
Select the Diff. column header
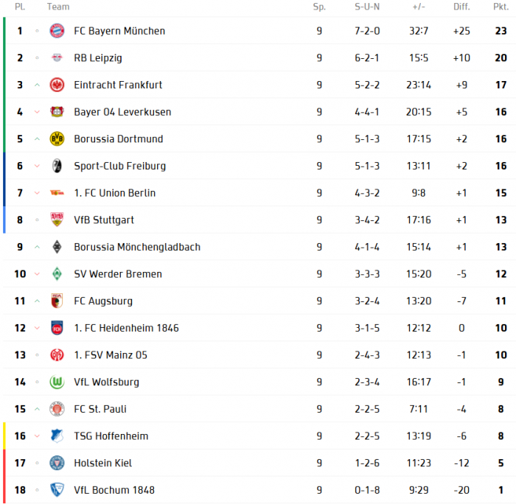coord(461,7)
